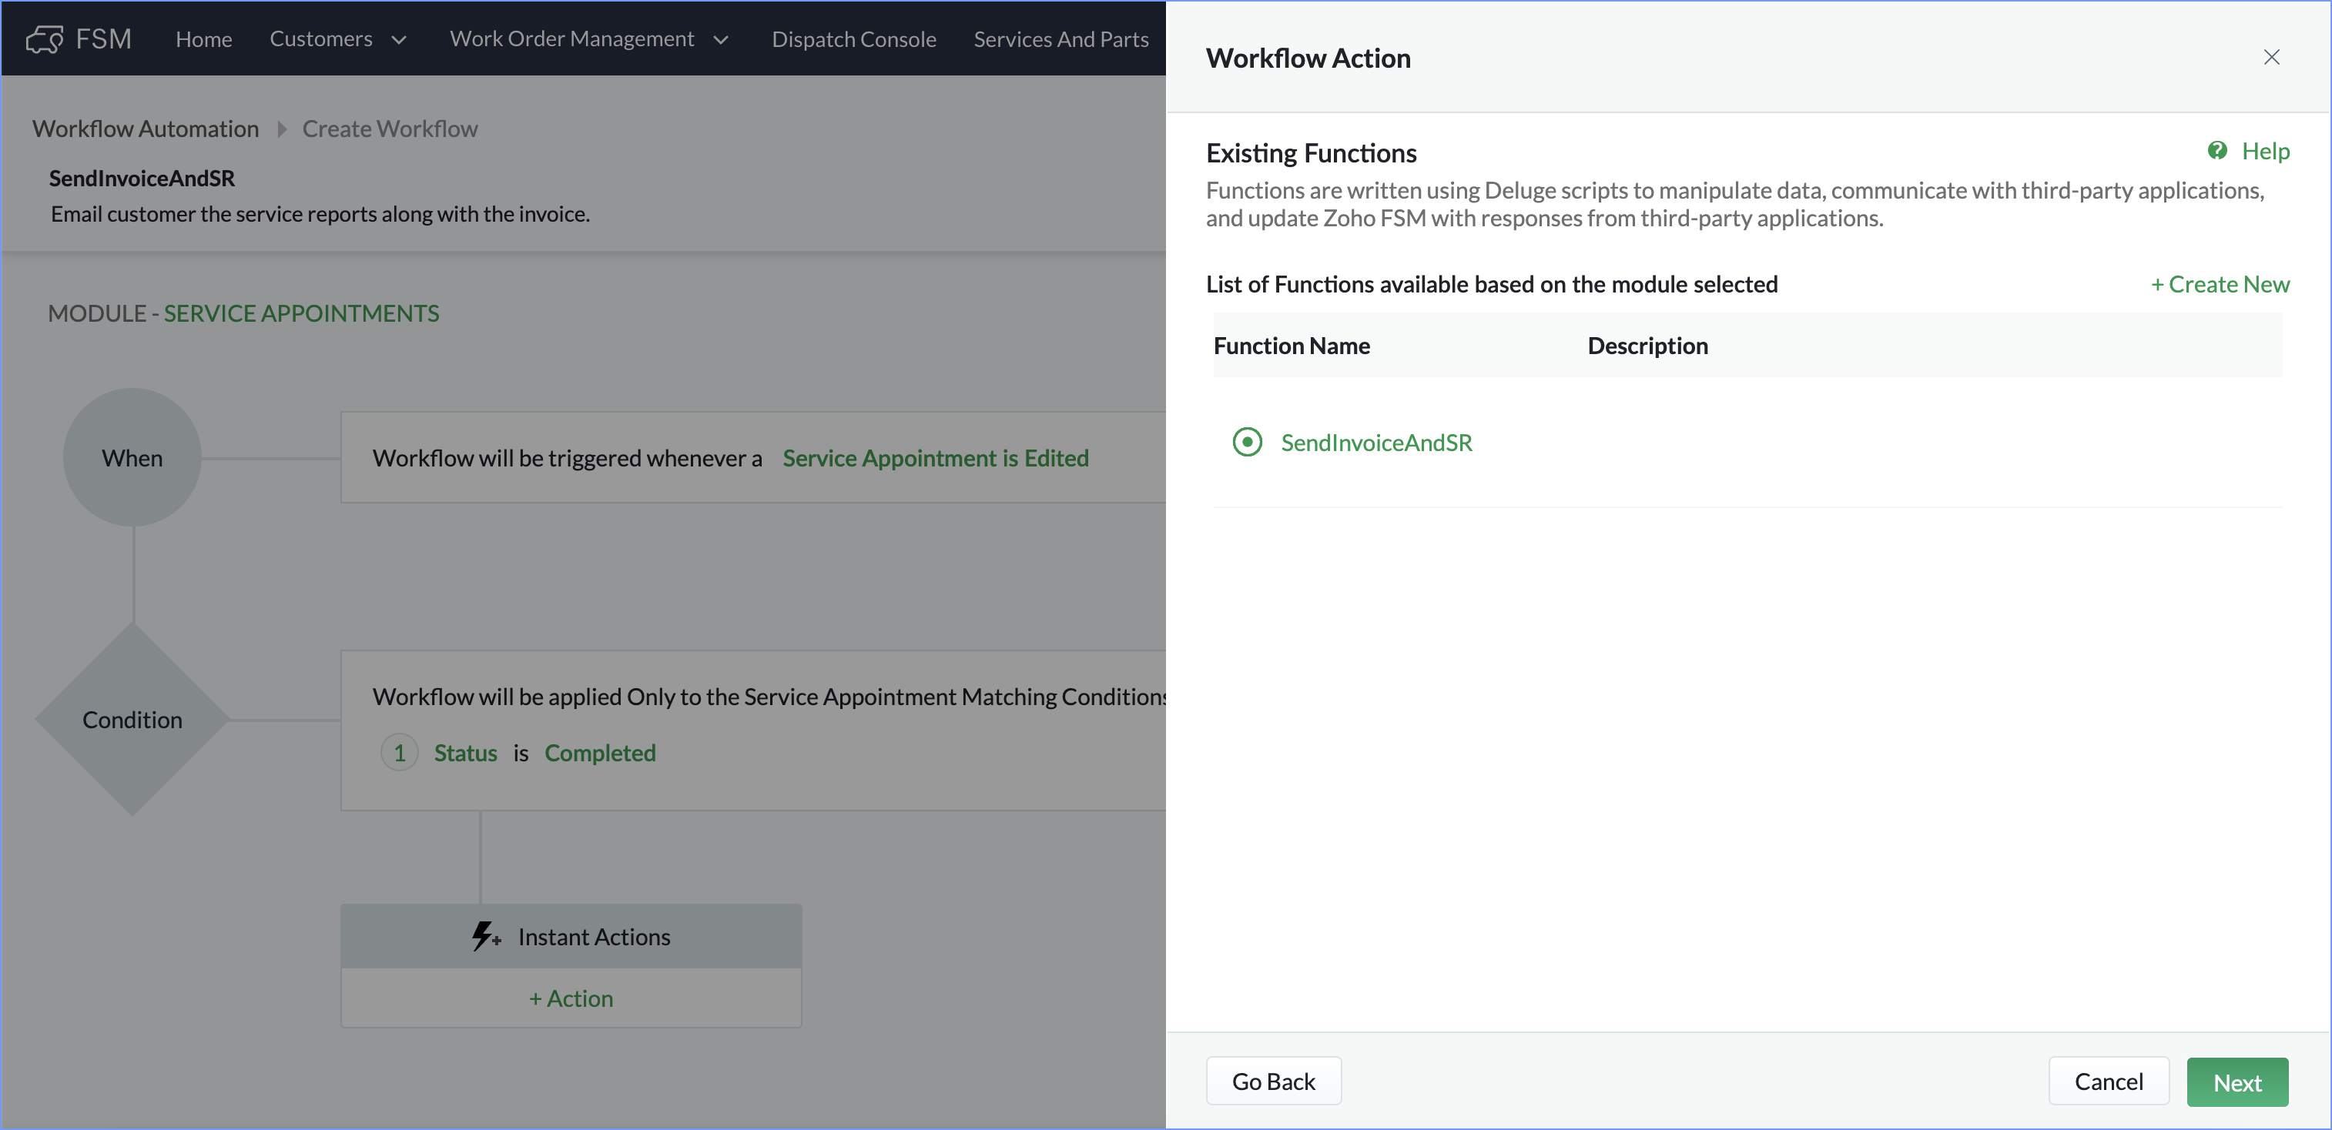This screenshot has width=2332, height=1130.
Task: Close the Workflow Action panel
Action: pos(2271,58)
